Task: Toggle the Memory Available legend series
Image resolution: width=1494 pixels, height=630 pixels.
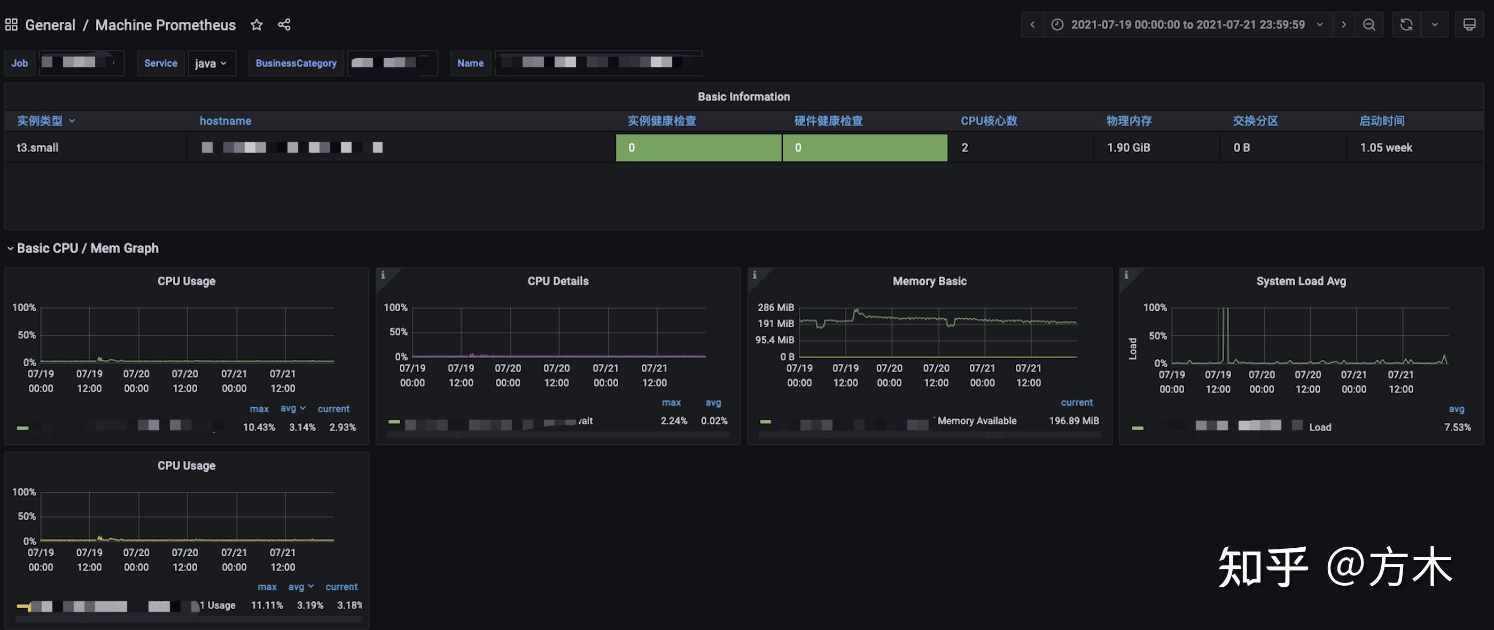Action: coord(977,421)
